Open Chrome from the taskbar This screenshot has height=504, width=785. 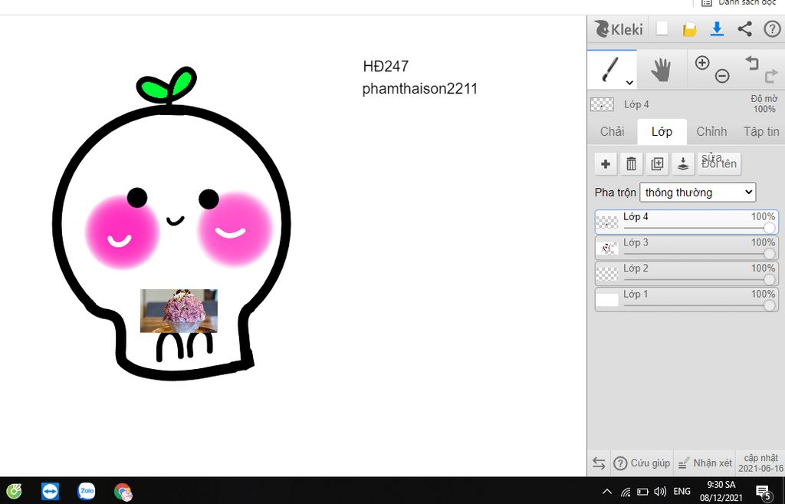pos(123,492)
